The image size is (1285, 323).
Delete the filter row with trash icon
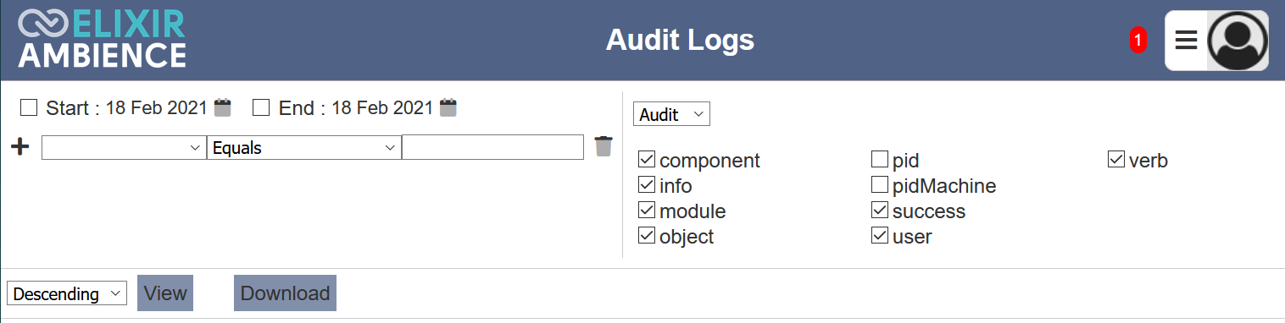(x=603, y=146)
